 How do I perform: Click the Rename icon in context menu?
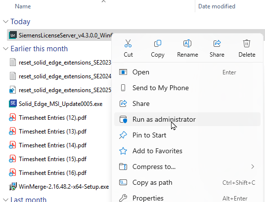(x=187, y=43)
